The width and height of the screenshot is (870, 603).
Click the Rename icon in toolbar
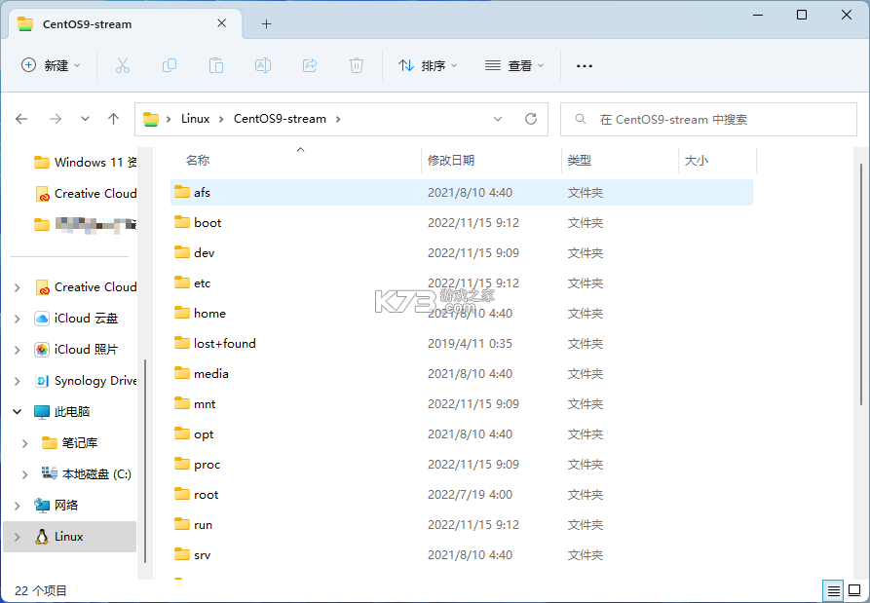point(263,65)
